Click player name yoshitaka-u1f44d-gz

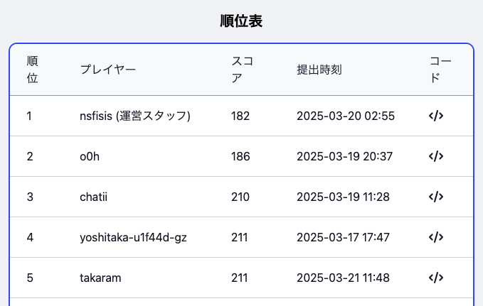pyautogui.click(x=133, y=237)
